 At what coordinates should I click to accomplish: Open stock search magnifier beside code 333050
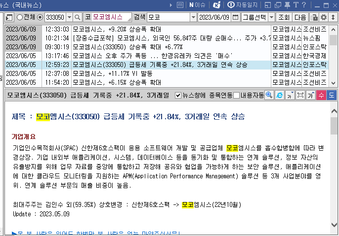77,17
